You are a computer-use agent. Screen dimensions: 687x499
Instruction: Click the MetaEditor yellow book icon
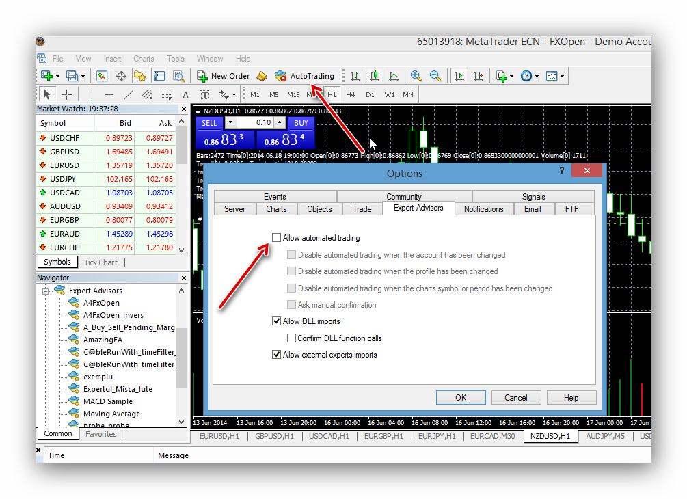[x=262, y=76]
